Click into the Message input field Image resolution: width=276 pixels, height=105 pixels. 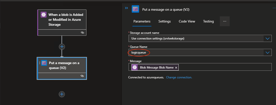point(200,67)
